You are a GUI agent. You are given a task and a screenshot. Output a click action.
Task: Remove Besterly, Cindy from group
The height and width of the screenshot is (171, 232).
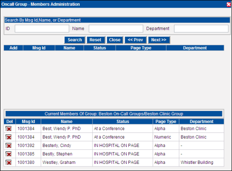(x=8, y=146)
